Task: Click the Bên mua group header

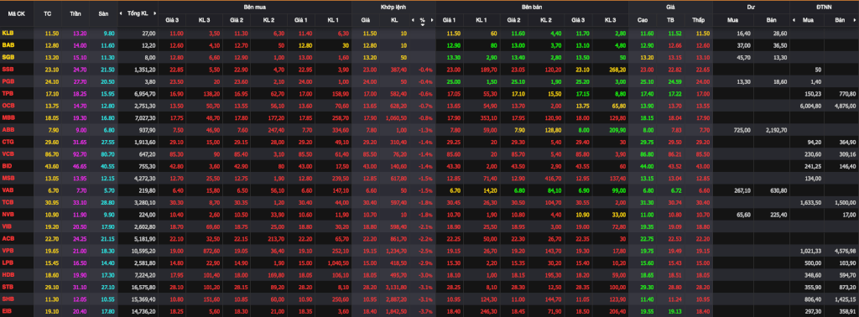Action: 255,7
